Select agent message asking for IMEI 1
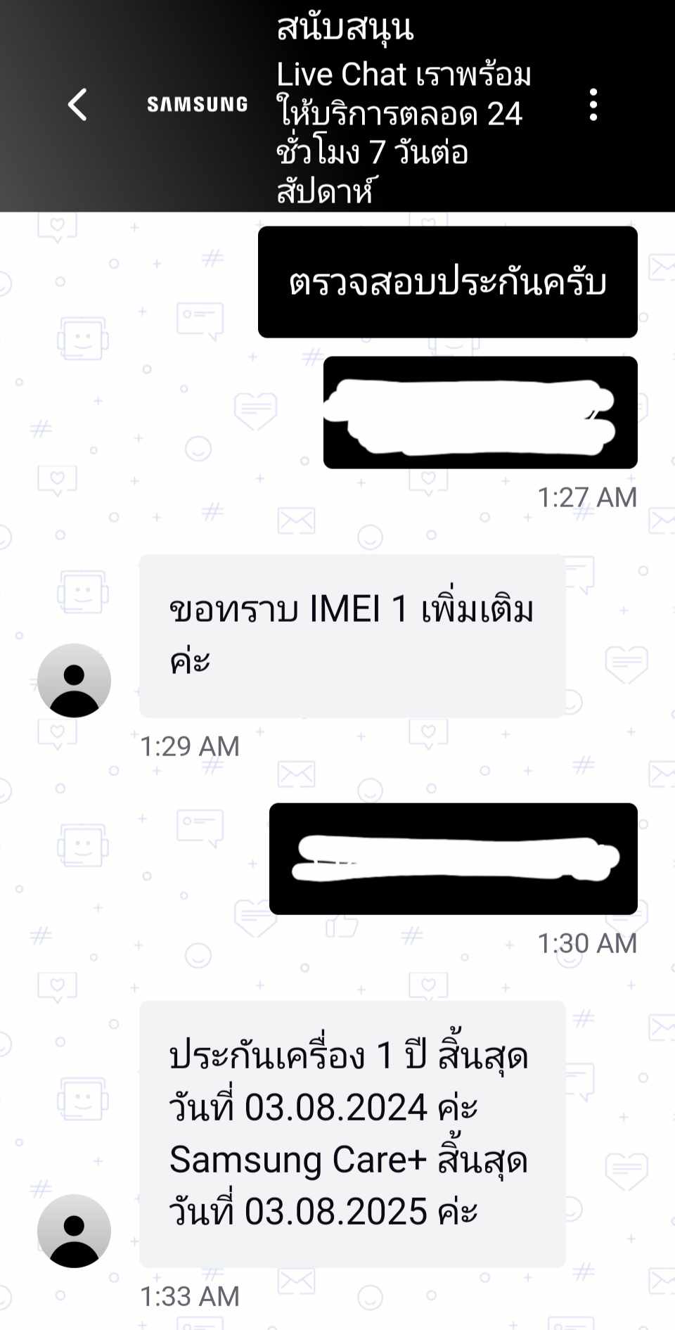Screen dimensions: 675x1330 352,636
